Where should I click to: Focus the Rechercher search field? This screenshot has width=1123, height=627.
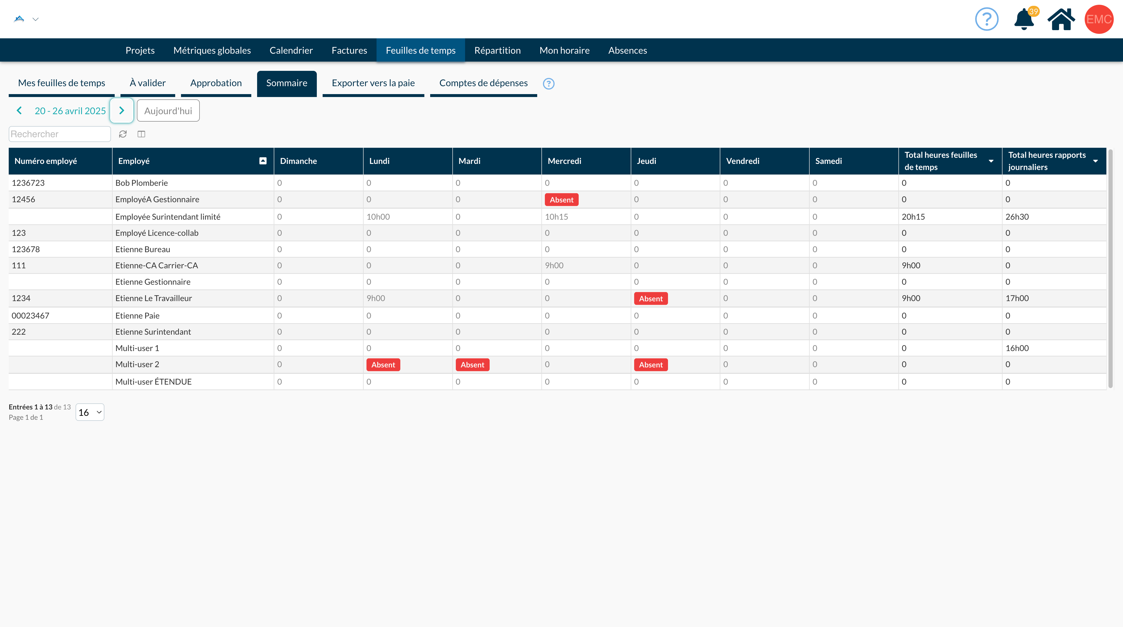click(60, 134)
